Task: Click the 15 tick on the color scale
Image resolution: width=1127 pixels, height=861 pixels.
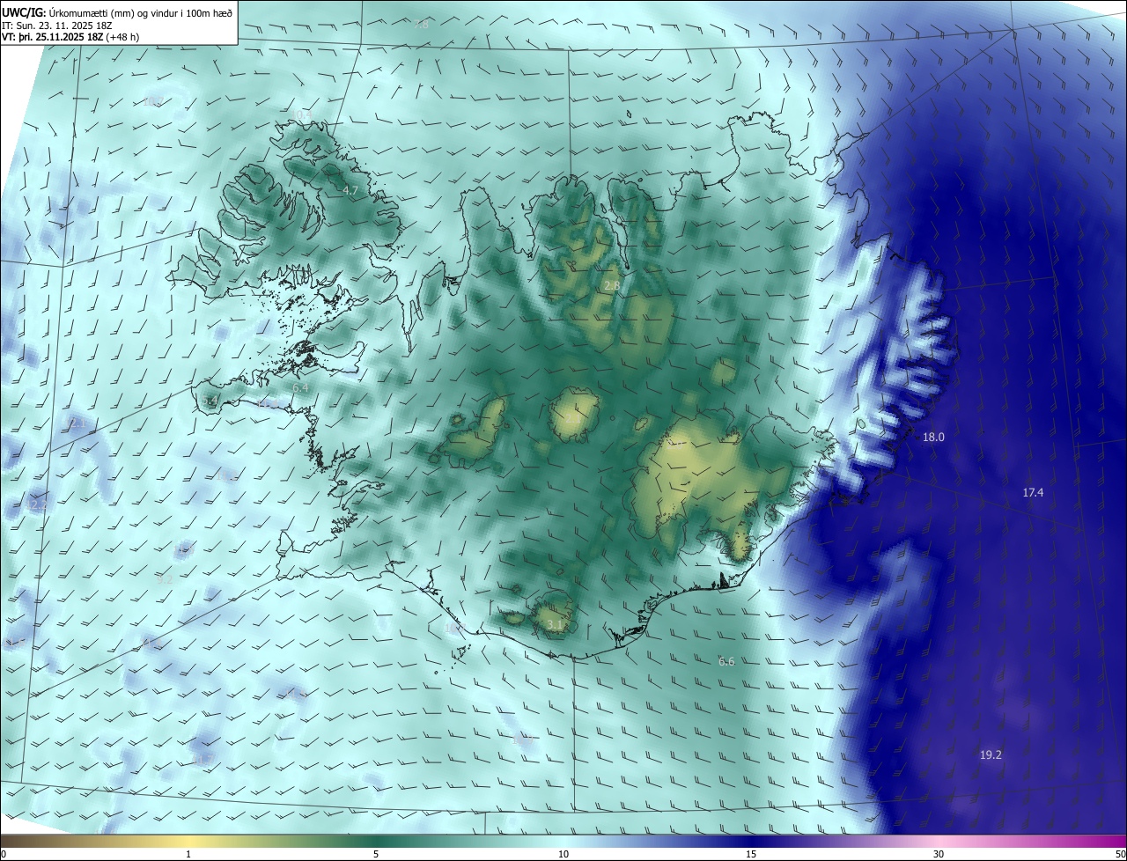Action: 751,854
